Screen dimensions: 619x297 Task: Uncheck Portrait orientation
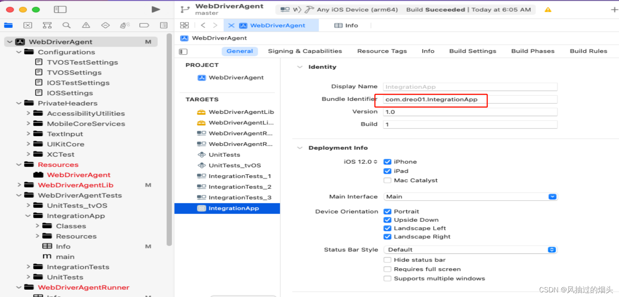[387, 211]
